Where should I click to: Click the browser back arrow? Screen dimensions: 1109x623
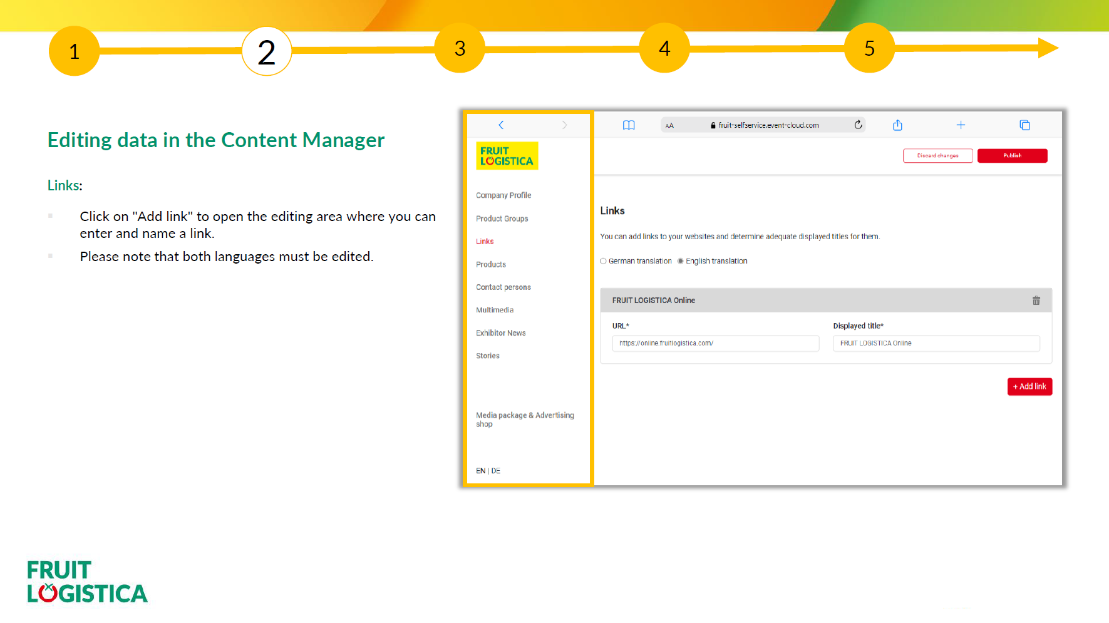coord(501,125)
